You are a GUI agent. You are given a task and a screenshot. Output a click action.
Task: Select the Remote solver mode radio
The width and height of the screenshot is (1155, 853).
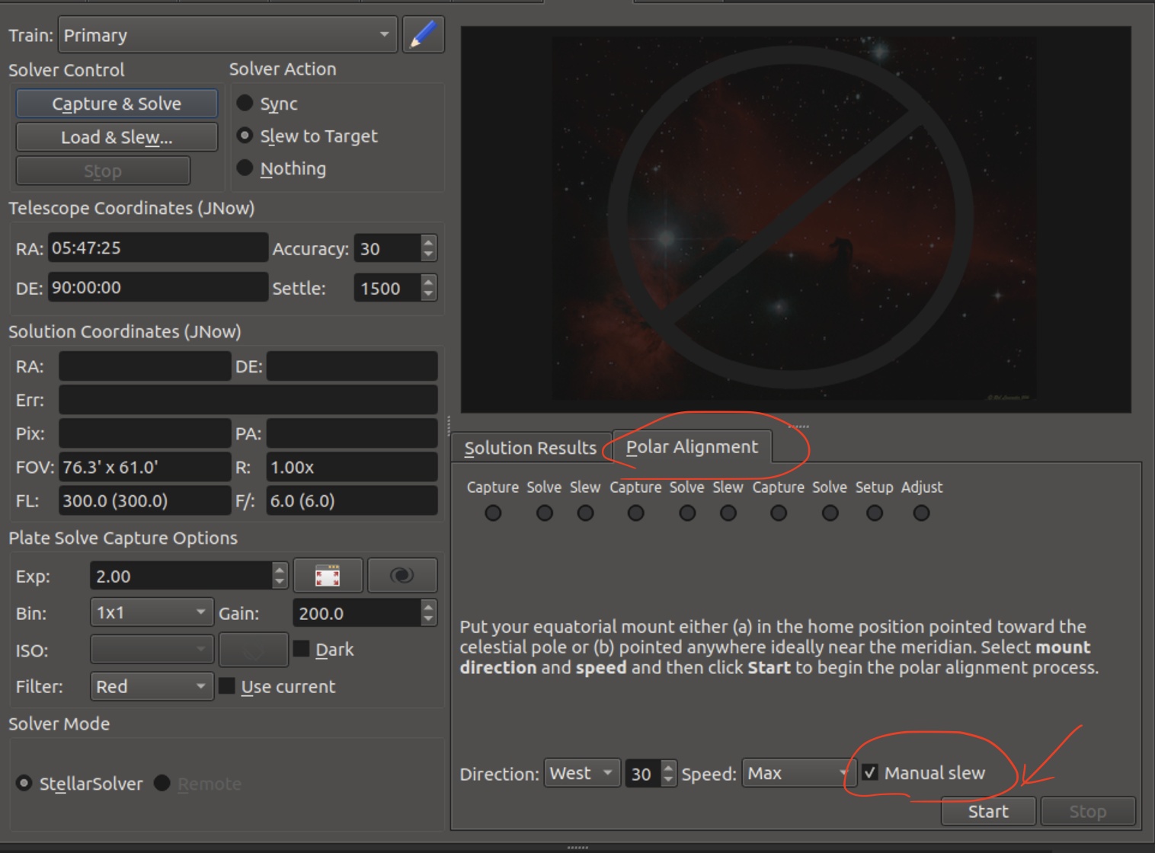[162, 783]
